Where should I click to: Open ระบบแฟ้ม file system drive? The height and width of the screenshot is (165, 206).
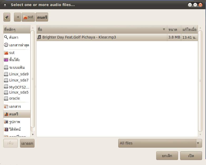17,67
